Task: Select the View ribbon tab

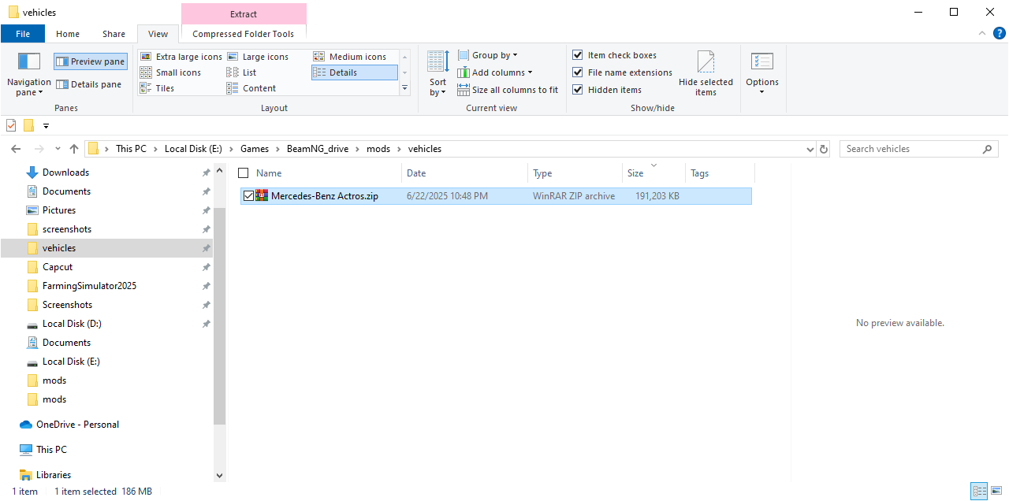Action: 158,34
